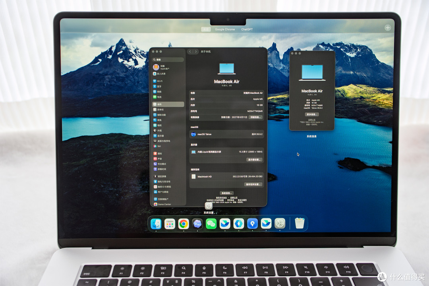The image size is (429, 286).
Task: Switch to Google Chrome space in Mission Control
Action: (225, 29)
